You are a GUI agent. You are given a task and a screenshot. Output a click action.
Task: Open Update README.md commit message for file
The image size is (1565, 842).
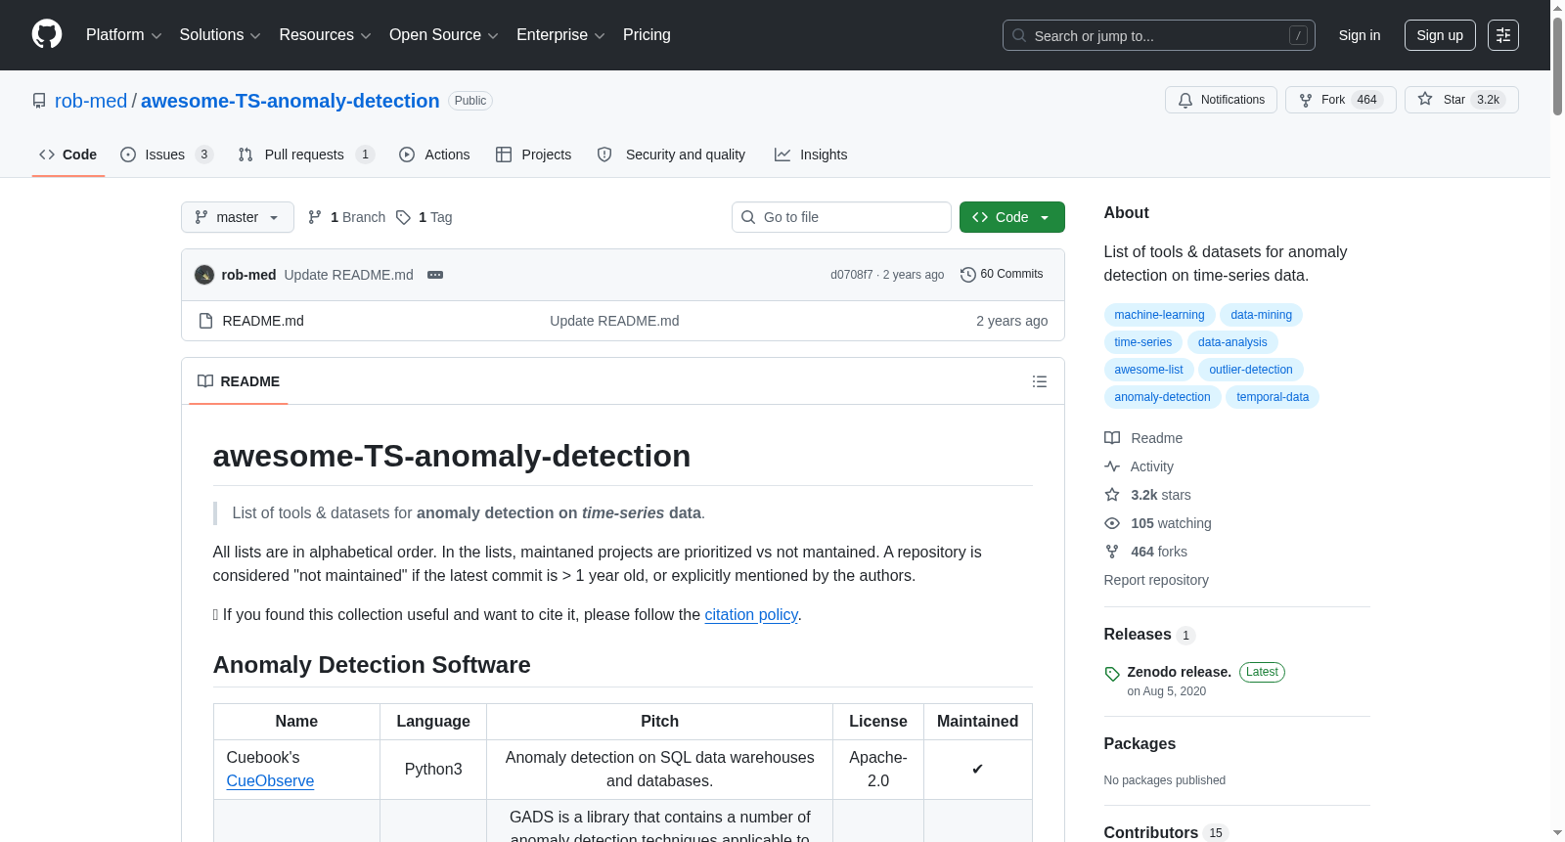pyautogui.click(x=614, y=321)
